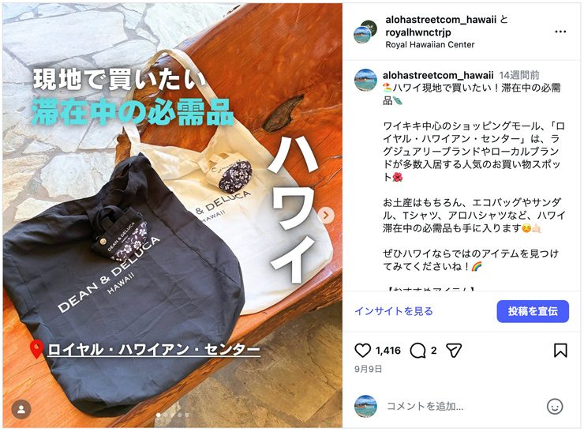View the 1,416 likes list
Image resolution: width=584 pixels, height=432 pixels.
[x=387, y=351]
